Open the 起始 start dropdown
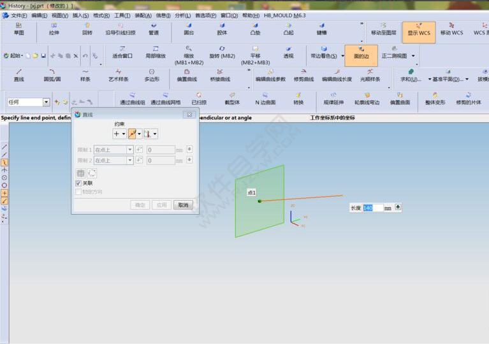Screen dimensions: 489x344 click(x=13, y=56)
